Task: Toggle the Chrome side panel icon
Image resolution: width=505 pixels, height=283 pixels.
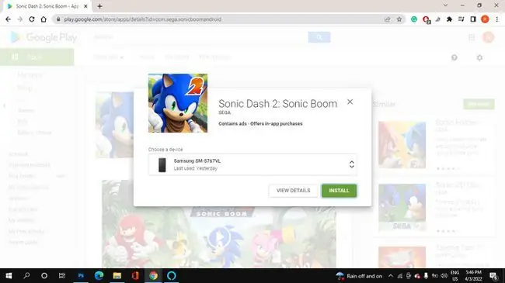Action: pos(473,19)
